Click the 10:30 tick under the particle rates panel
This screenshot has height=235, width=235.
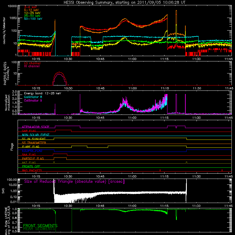pyautogui.click(x=68, y=88)
